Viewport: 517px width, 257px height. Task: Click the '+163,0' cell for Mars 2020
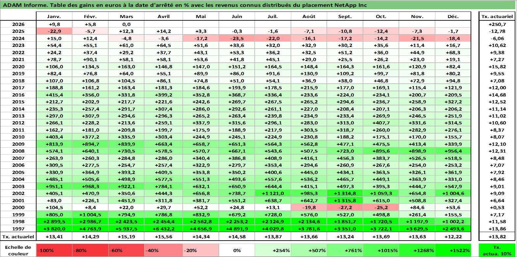coord(126,67)
